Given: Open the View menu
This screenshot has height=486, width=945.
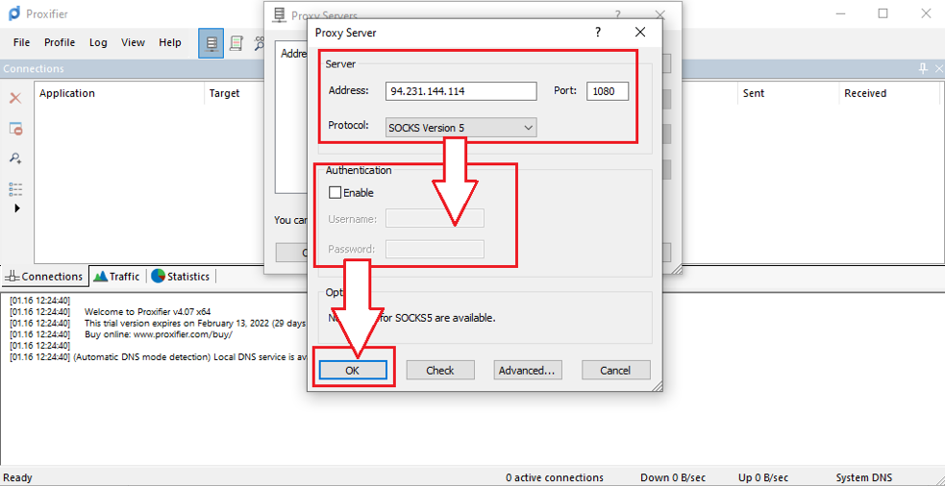Looking at the screenshot, I should 133,42.
